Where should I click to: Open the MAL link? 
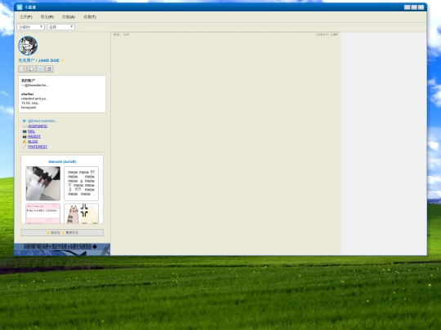pos(31,131)
